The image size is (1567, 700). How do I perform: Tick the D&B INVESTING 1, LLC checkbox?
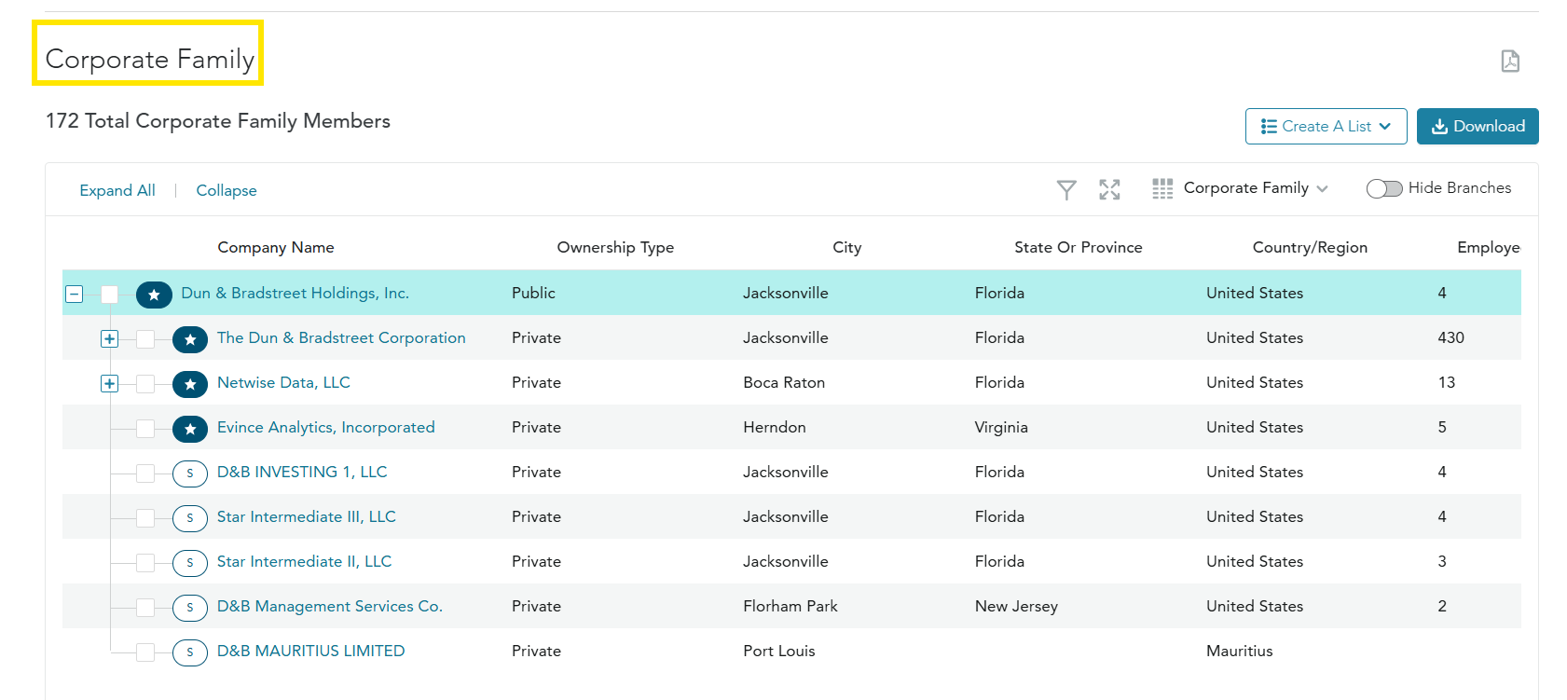(x=145, y=474)
